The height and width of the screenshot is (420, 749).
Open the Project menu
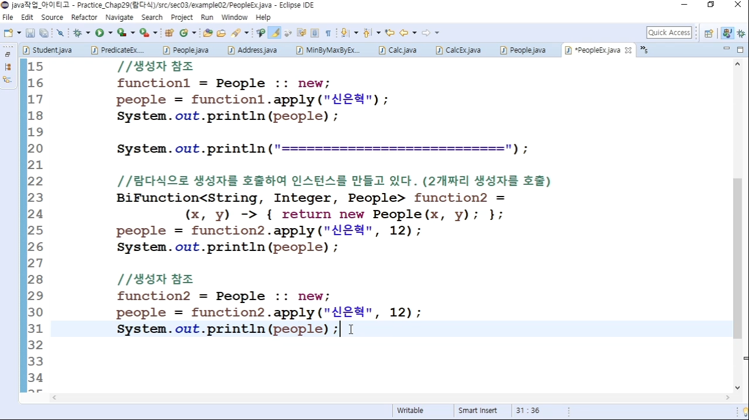(x=182, y=18)
